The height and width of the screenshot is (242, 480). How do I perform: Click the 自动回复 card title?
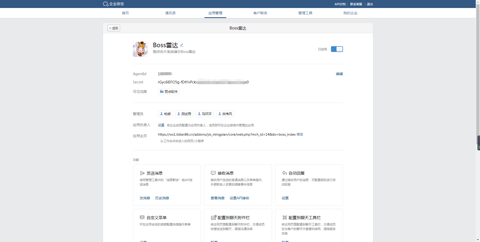coord(296,173)
